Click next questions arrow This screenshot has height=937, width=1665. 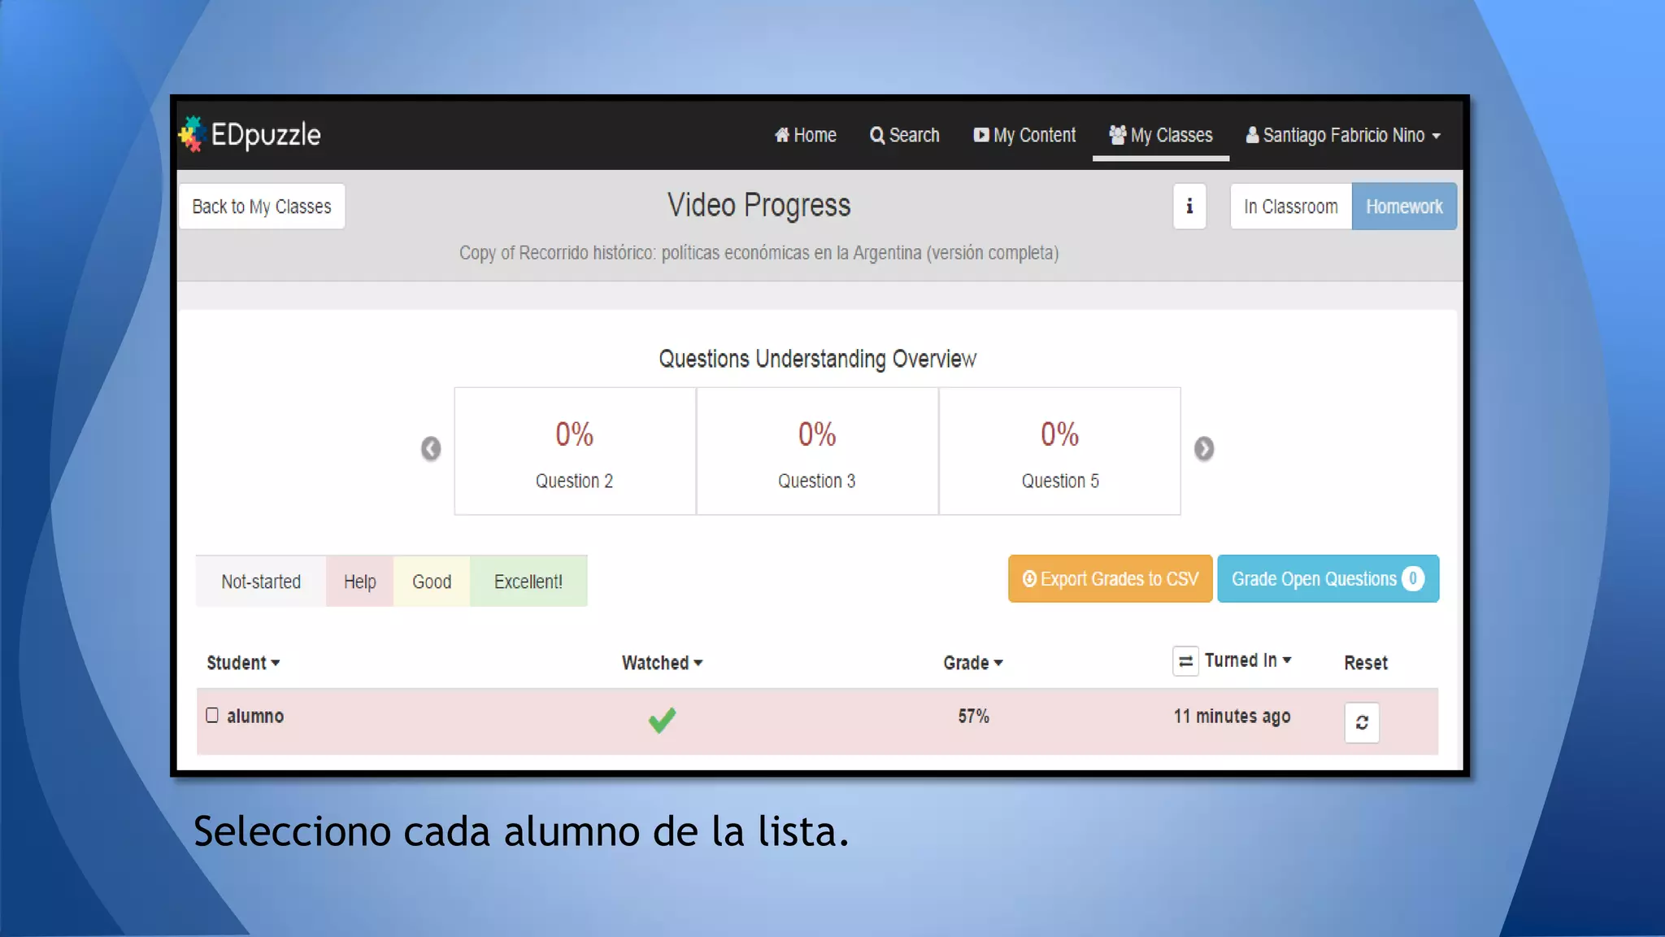tap(1204, 449)
